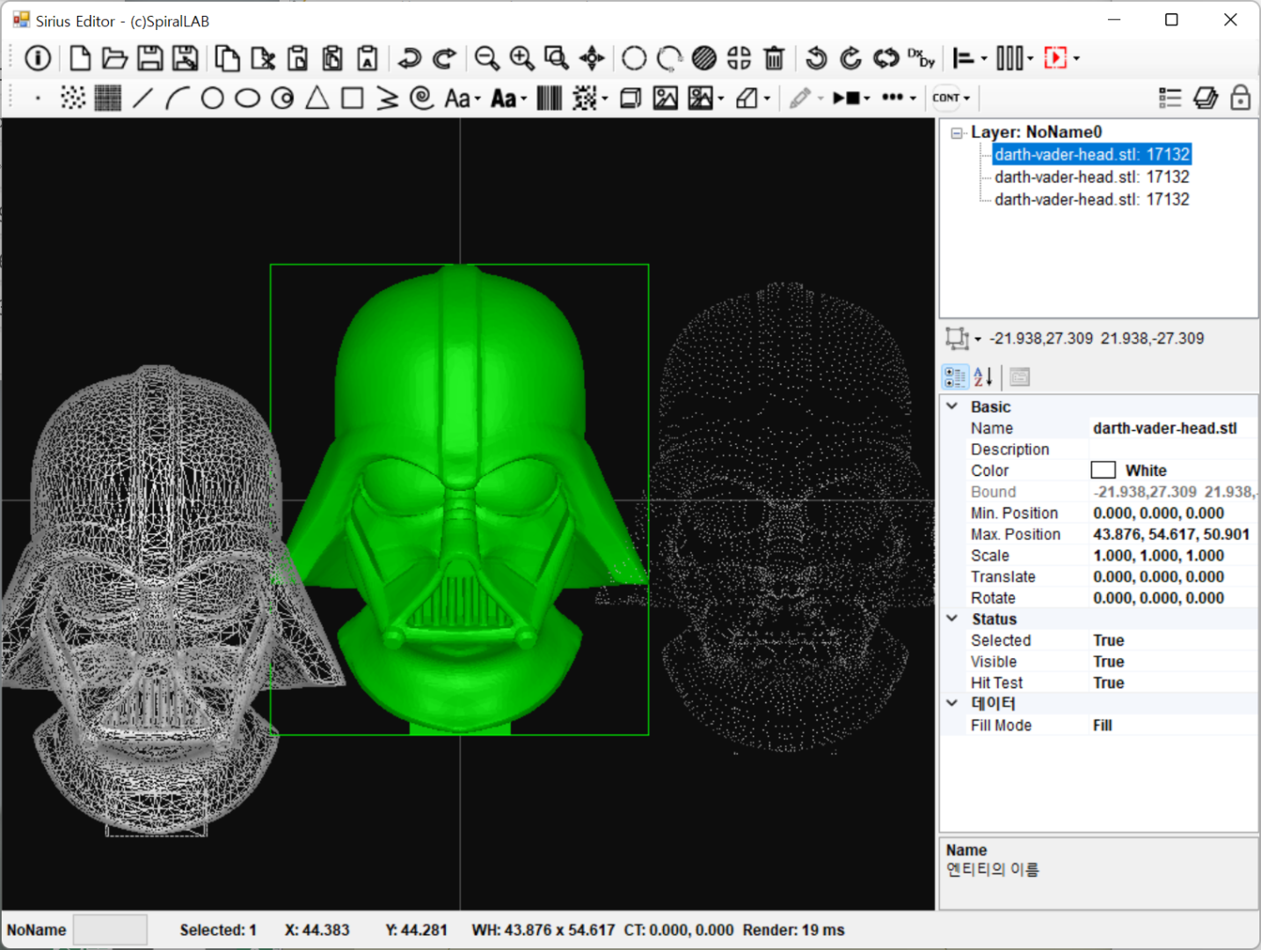Click the zoom in magnifier
Screen dimensions: 1261x950
pos(521,58)
